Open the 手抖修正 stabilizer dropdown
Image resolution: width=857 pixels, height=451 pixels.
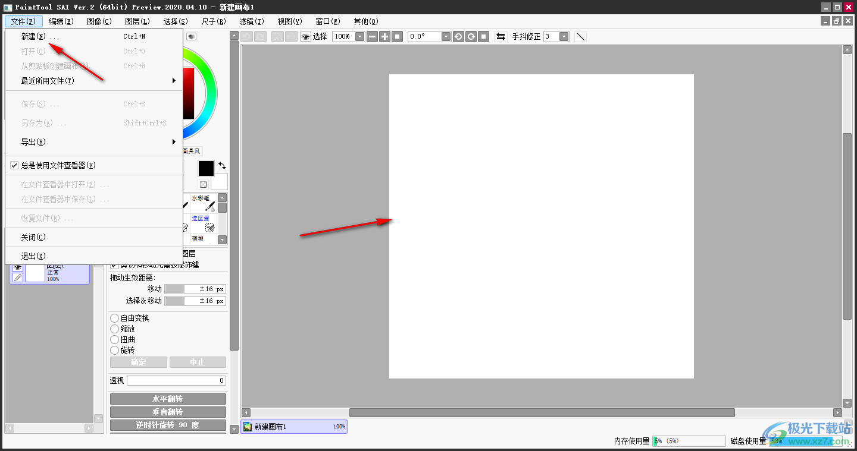(564, 36)
